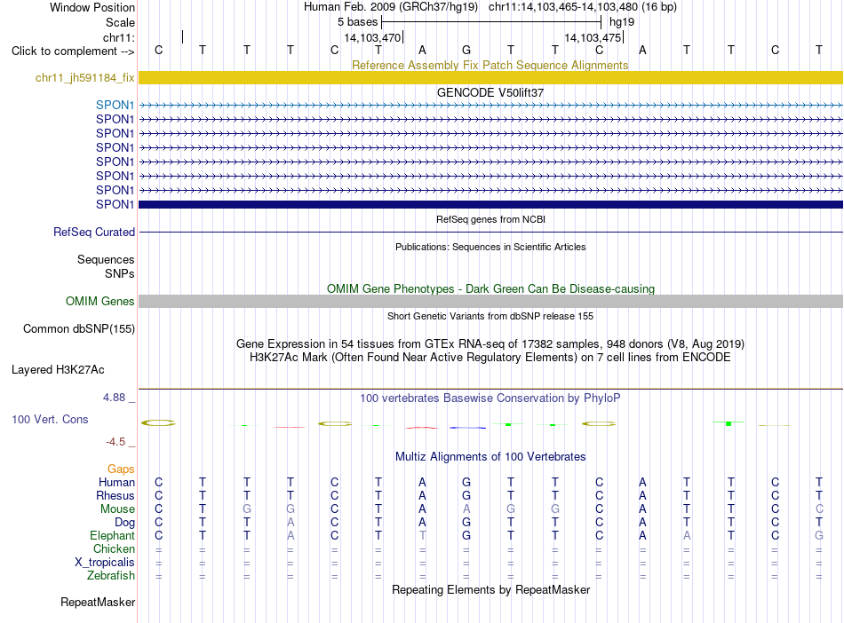The height and width of the screenshot is (623, 844).
Task: Click the blue negative PhyloP conservation bar
Action: pyautogui.click(x=467, y=428)
